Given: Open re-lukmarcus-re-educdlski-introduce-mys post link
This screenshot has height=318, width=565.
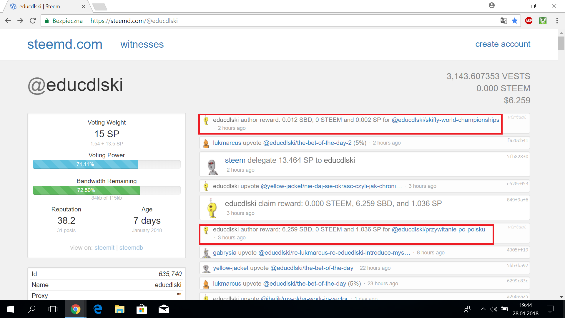Looking at the screenshot, I should pyautogui.click(x=334, y=253).
